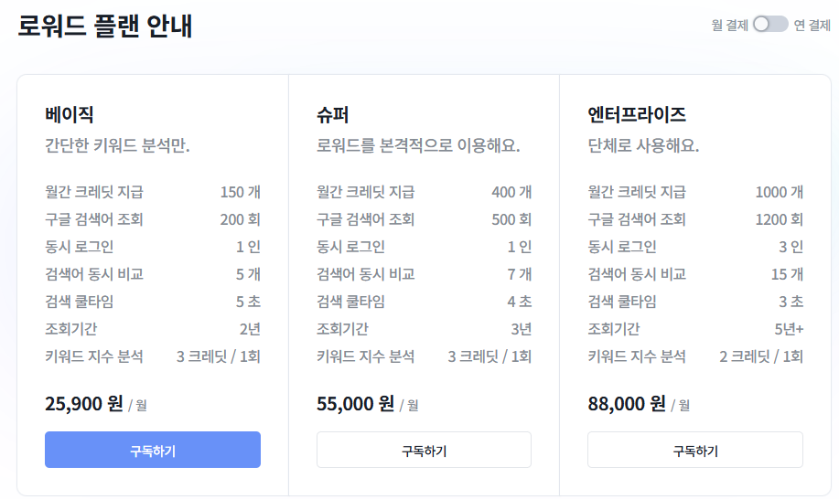
Task: Click the 25,900 원 price
Action: pos(84,403)
